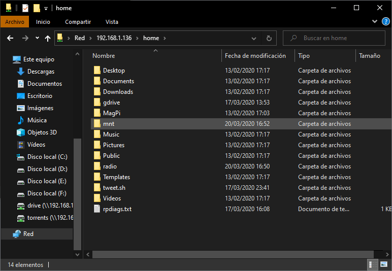This screenshot has height=271, width=392.
Task: Click the file list scroll-right arrow
Action: 387,255
